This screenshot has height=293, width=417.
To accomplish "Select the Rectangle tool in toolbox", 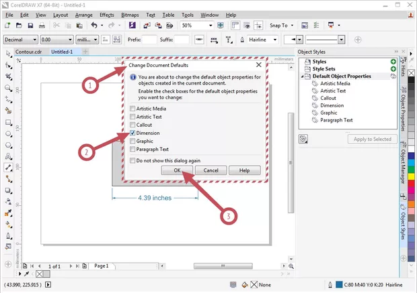I will click(7, 122).
